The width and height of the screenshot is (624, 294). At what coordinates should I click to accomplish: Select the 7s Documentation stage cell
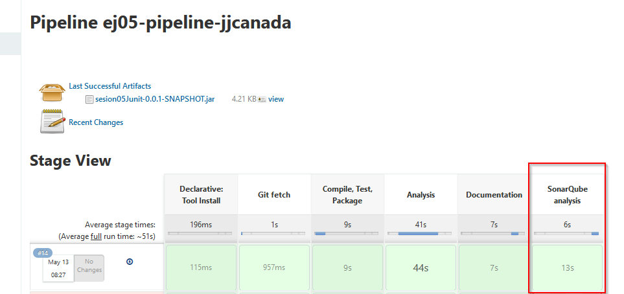494,267
